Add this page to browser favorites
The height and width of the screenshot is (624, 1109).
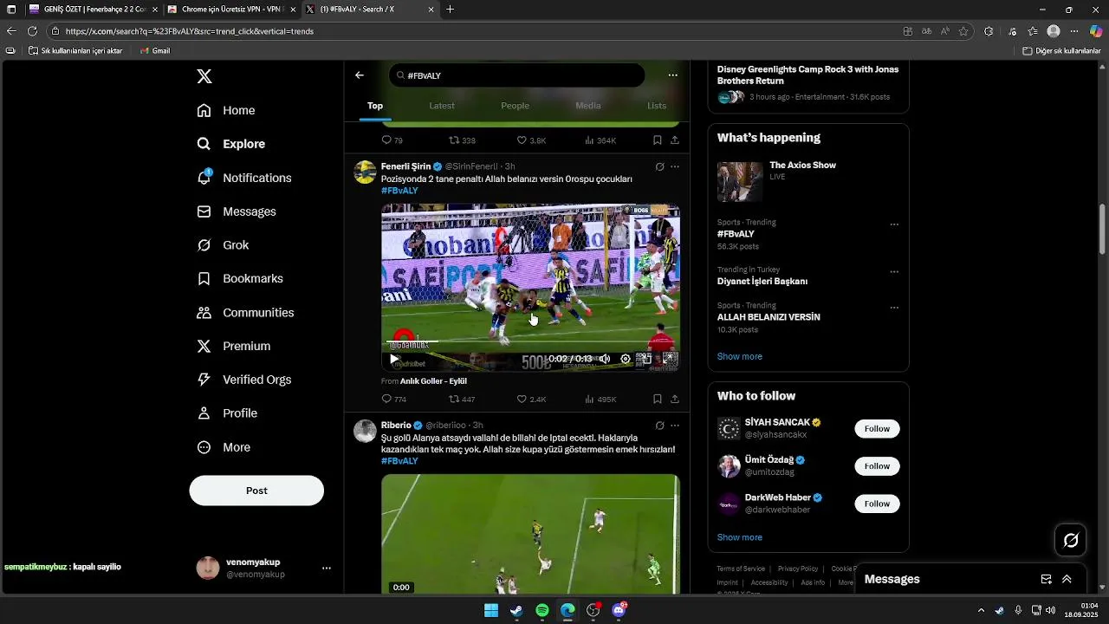coord(963,31)
